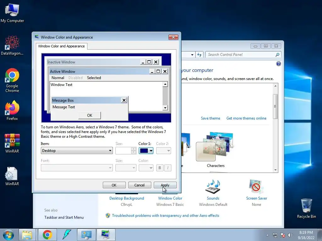The height and width of the screenshot is (241, 322).
Task: Click the Personalization taskbar icon
Action: [x=106, y=235]
